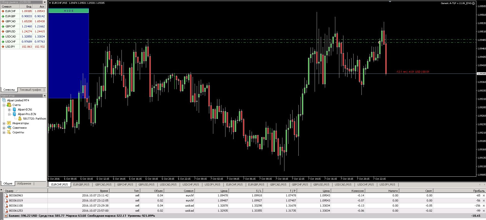Click the EURCHF down-arrow icon in Market Watch
Viewport: 486px width, 220px height.
(3, 11)
